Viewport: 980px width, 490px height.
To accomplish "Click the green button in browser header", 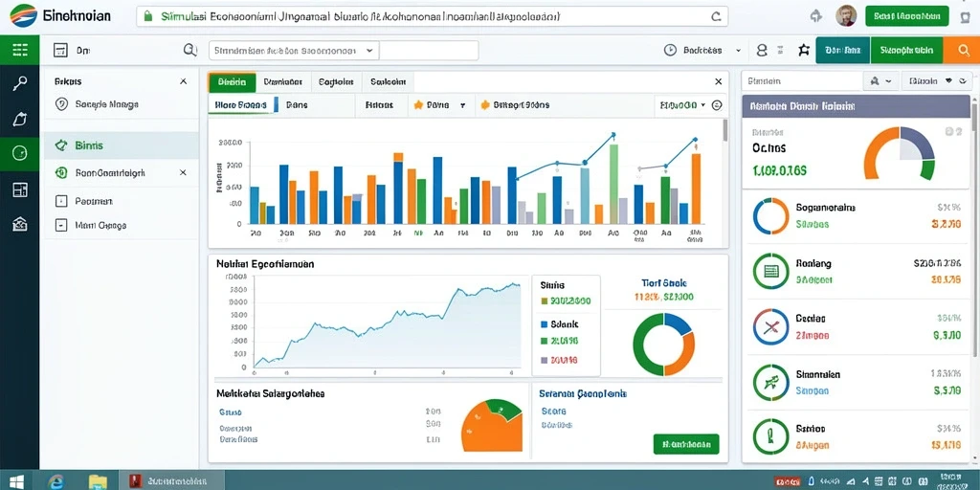I will coord(907,16).
